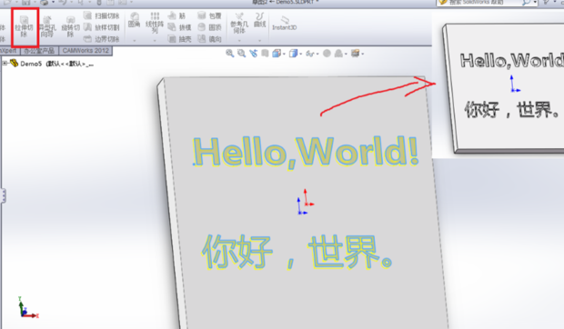Open the search box dropdown arrow
The height and width of the screenshot is (329, 564).
click(535, 3)
